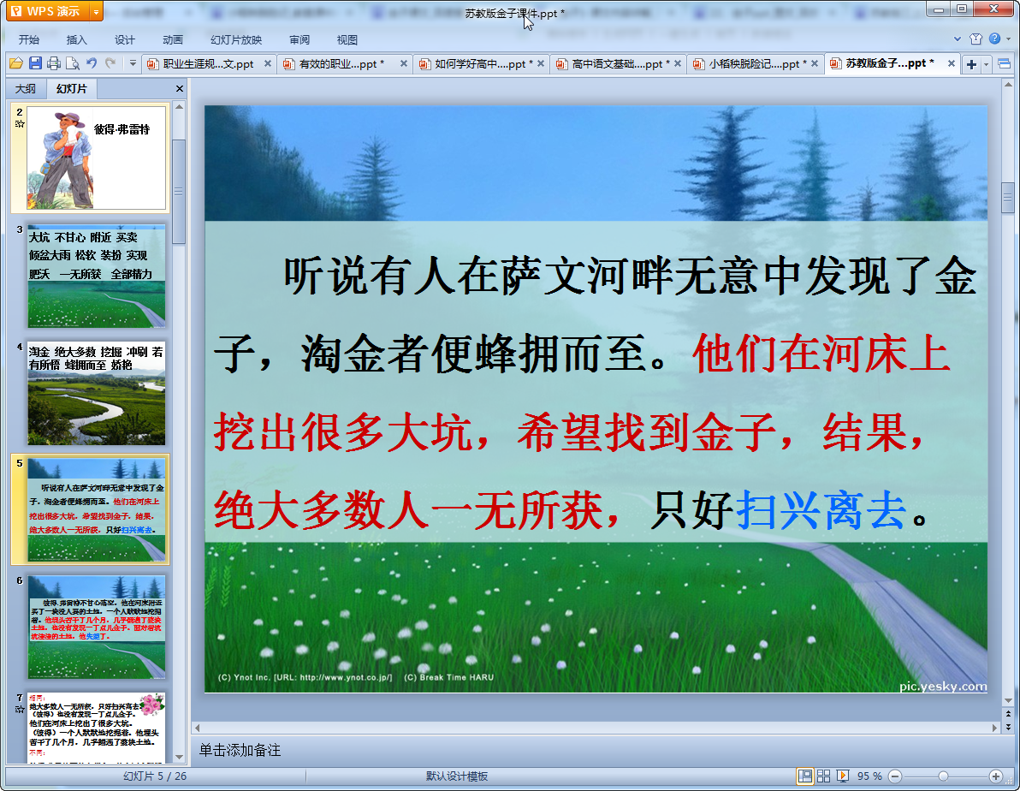Click the horizontal scrollbar left arrow
Screen dimensions: 1020x791
198,728
